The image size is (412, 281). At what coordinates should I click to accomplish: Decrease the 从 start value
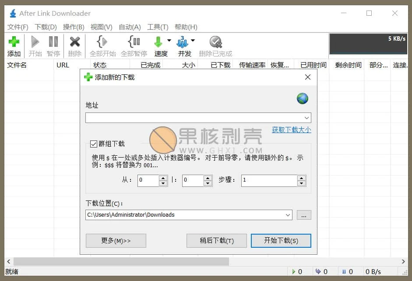click(163, 183)
